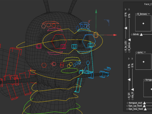
Task: Click the triangle above the R_br_UD slider
Action: click(126, 9)
